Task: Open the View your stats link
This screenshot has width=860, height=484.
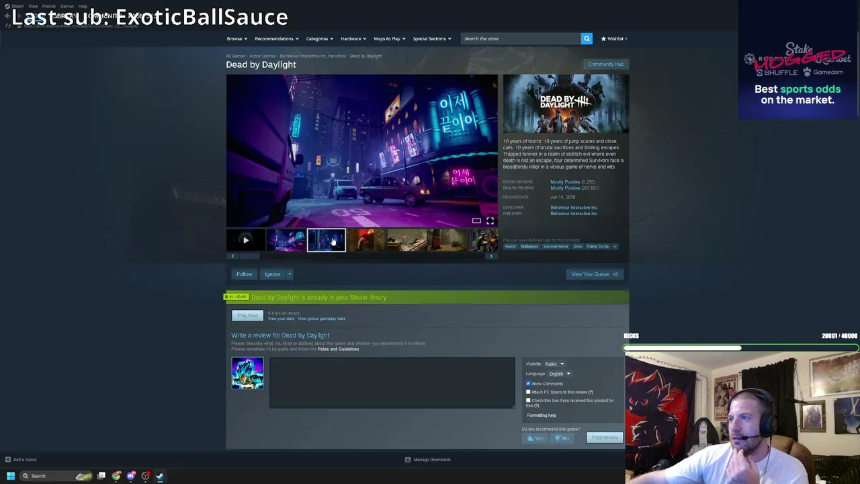Action: click(281, 319)
